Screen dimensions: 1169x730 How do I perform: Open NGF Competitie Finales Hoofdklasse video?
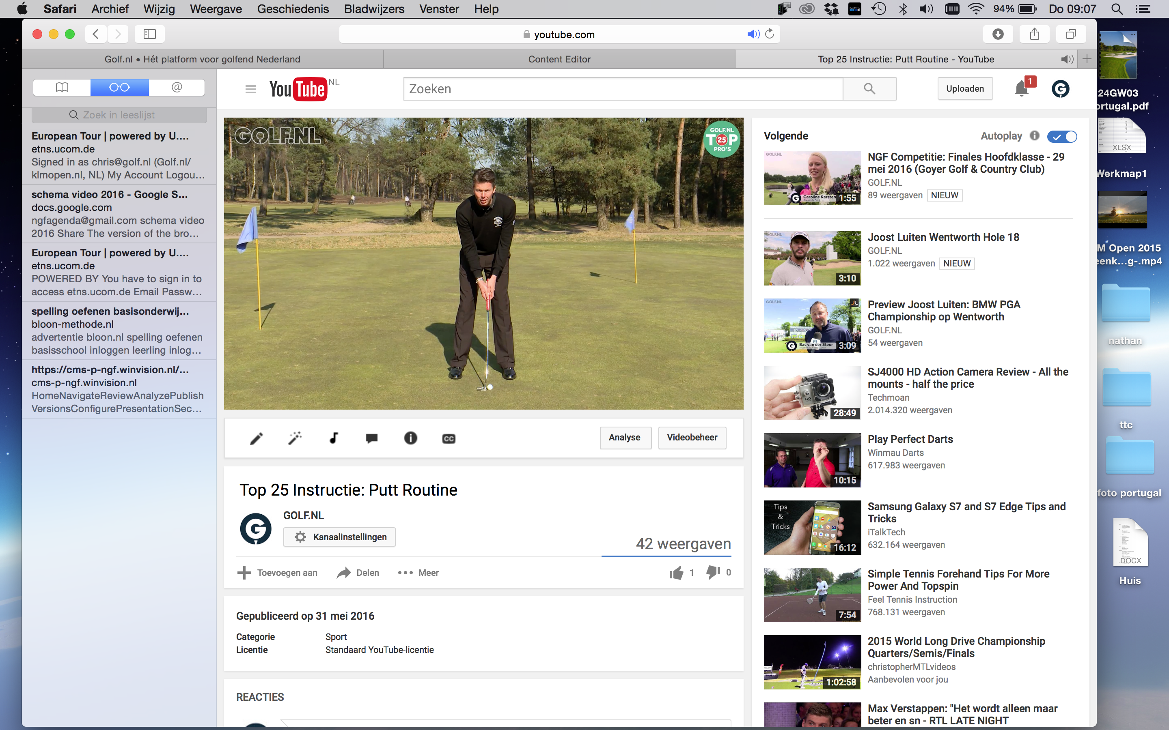[x=966, y=163]
